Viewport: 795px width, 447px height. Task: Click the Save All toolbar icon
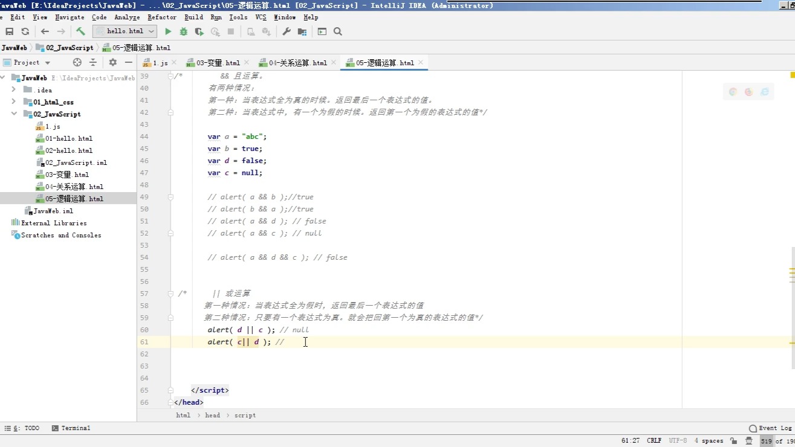pos(9,31)
